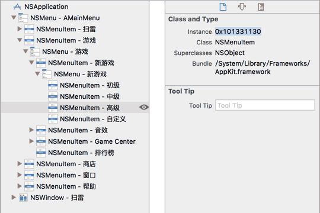Expand the NSMenuItem - 音效 node
This screenshot has height=213, width=320.
point(31,130)
